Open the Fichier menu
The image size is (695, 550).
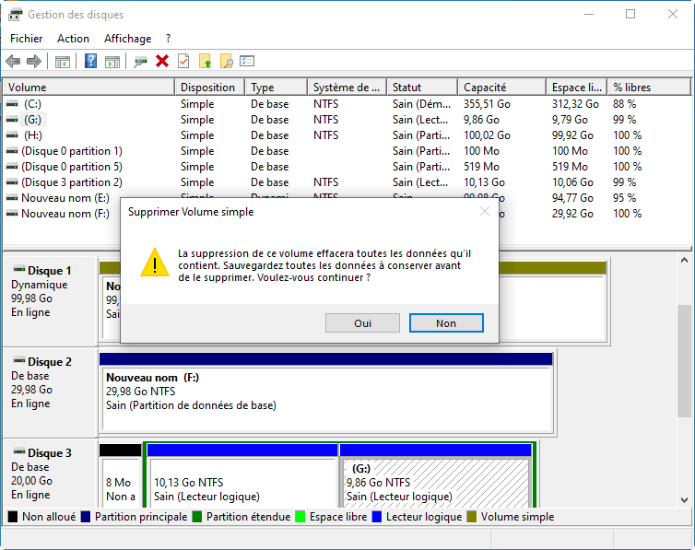tap(26, 39)
